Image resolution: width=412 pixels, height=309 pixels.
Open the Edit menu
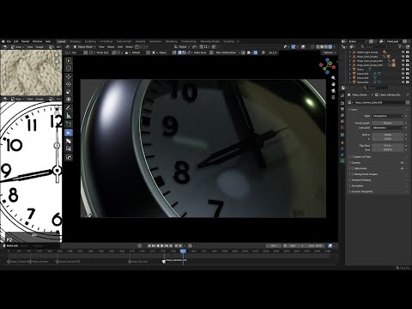pos(16,41)
